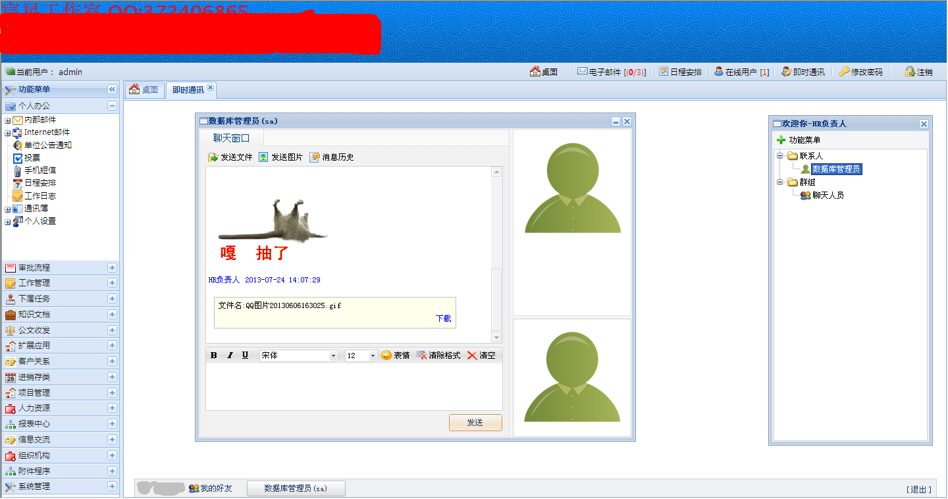Screen dimensions: 948x499
Task: Open 电子邮件 from the top toolbar
Action: tap(606, 72)
